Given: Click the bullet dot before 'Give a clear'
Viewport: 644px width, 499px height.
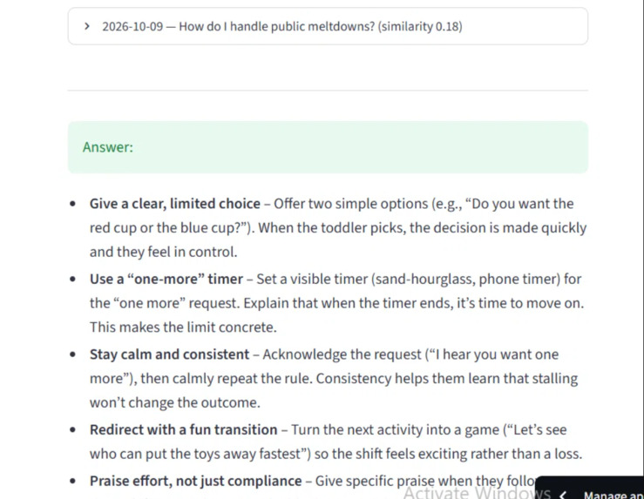Looking at the screenshot, I should [x=73, y=204].
